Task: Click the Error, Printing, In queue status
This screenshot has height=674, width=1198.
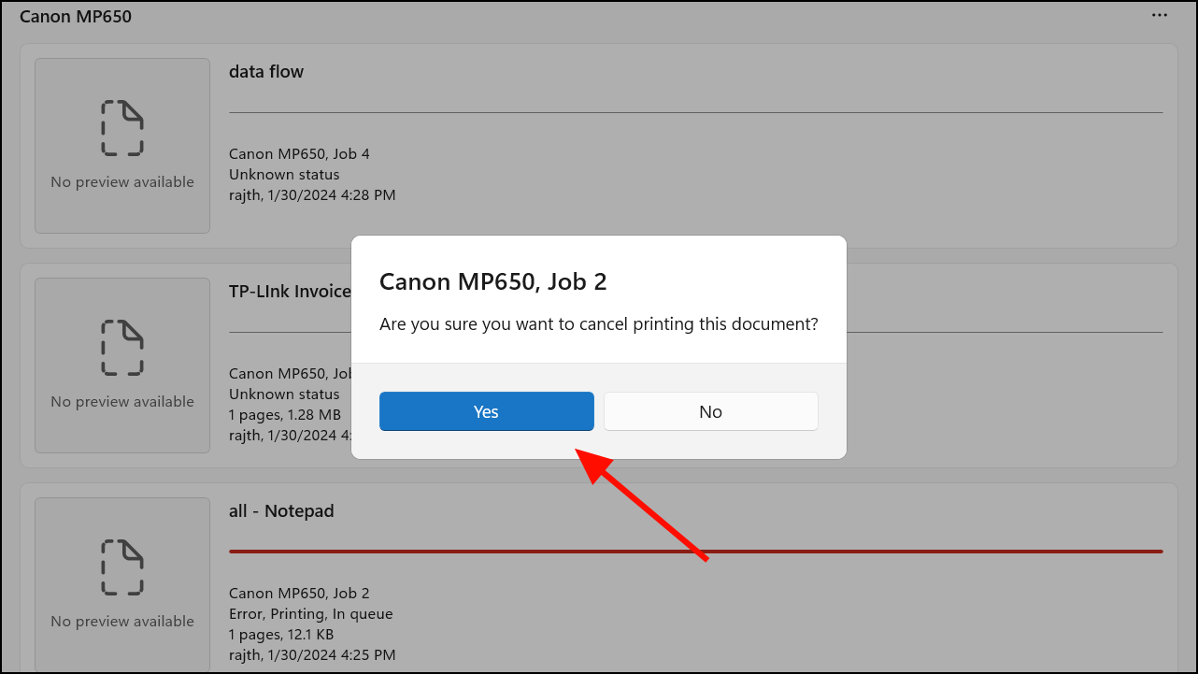Action: (311, 613)
